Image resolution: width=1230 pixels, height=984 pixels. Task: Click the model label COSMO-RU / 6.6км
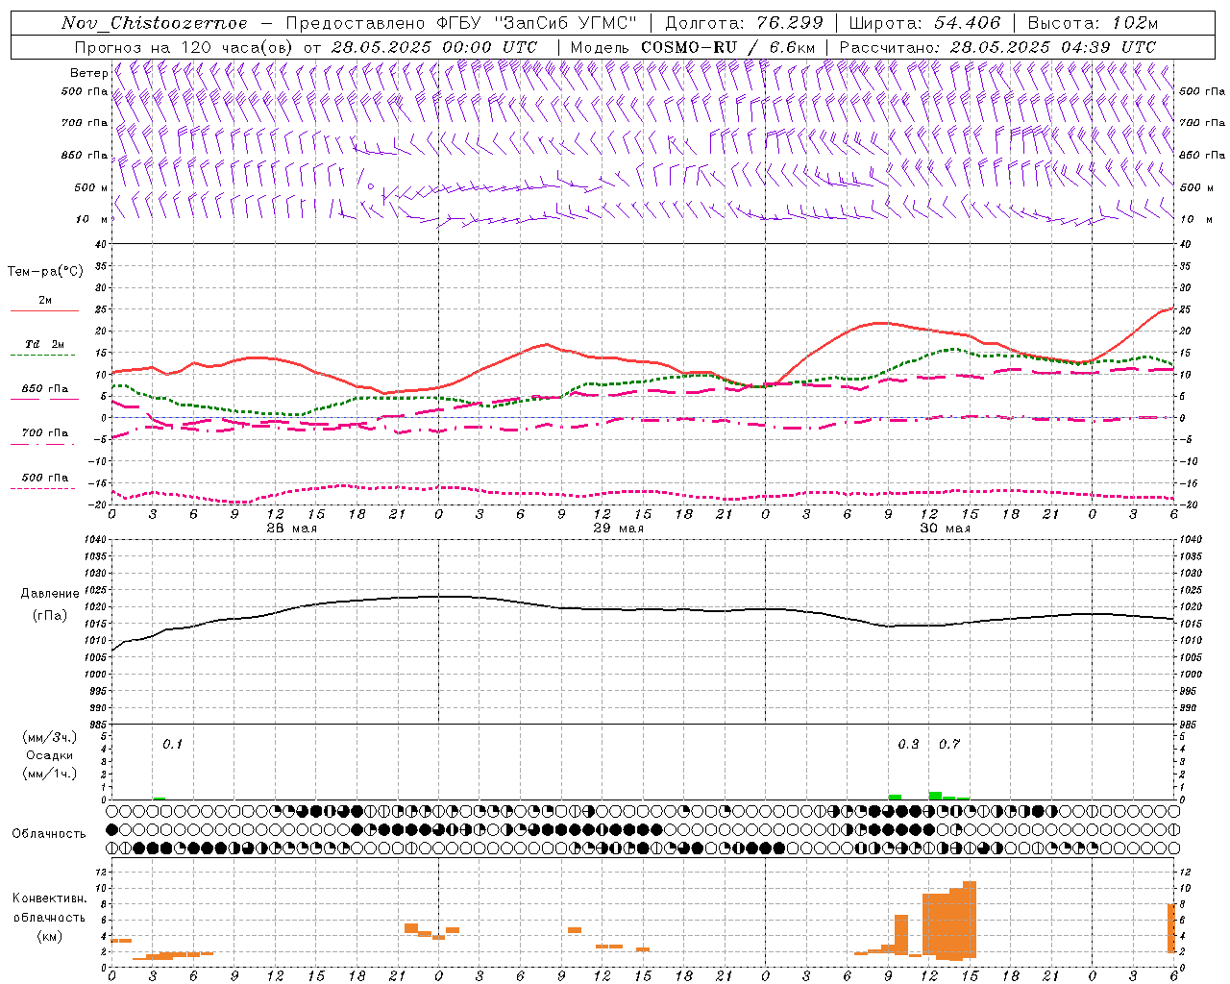(x=727, y=47)
